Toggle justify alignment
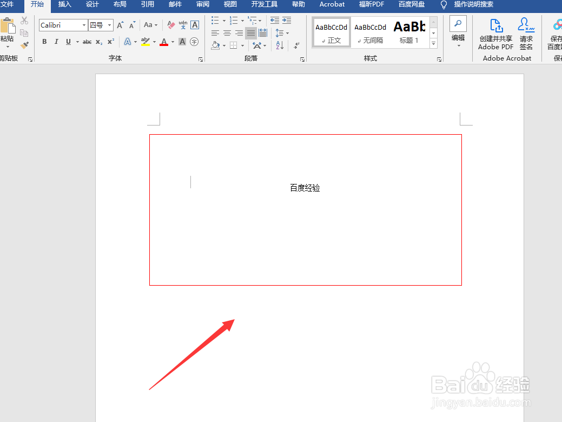 [x=251, y=33]
